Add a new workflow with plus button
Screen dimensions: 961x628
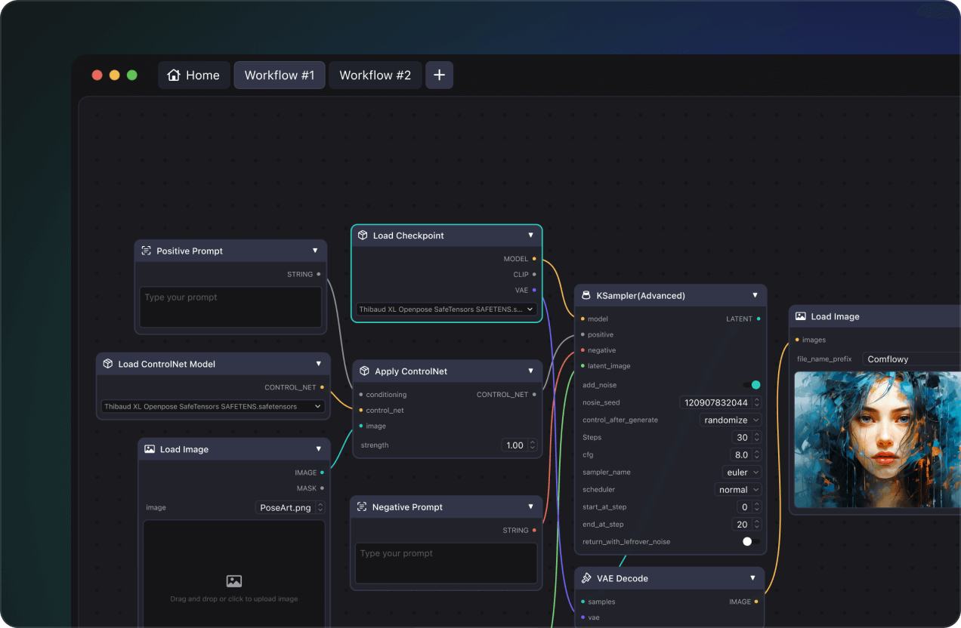pyautogui.click(x=440, y=75)
